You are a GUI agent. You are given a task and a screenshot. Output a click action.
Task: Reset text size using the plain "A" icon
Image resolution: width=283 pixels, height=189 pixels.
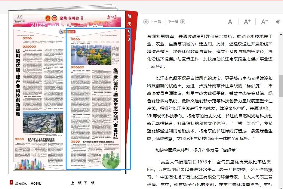coord(230,21)
